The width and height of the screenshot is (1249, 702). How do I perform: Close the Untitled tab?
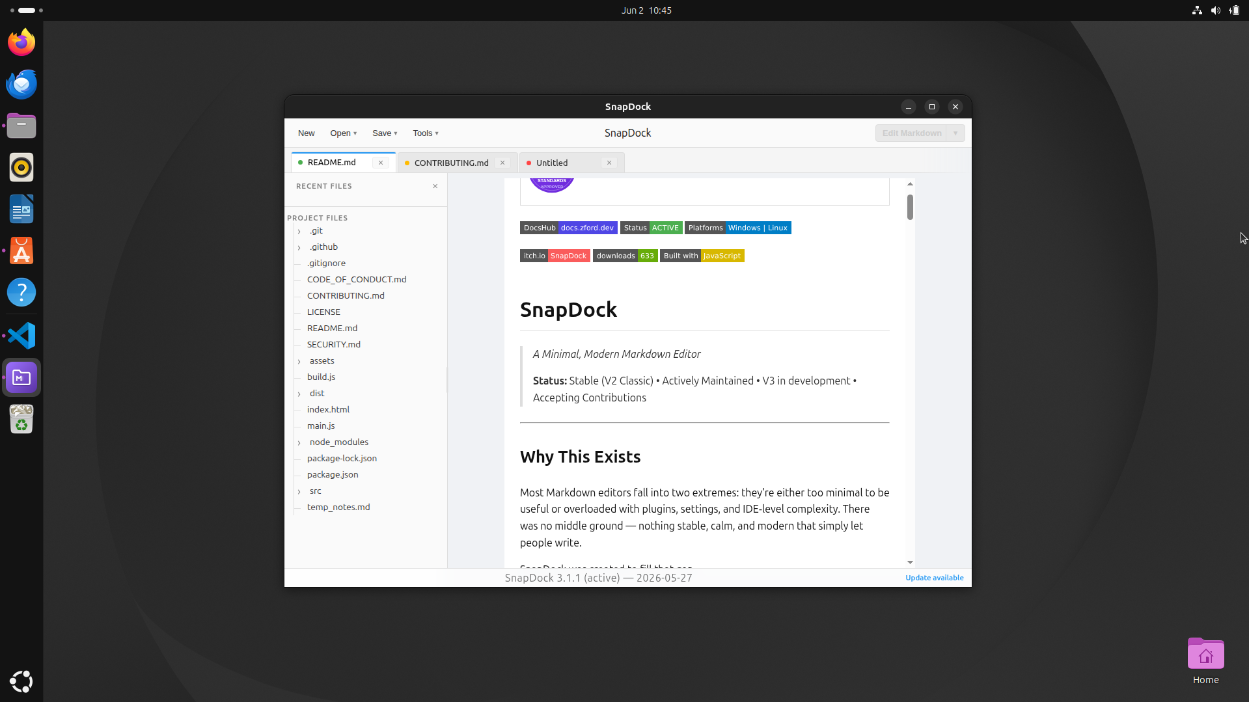coord(609,163)
